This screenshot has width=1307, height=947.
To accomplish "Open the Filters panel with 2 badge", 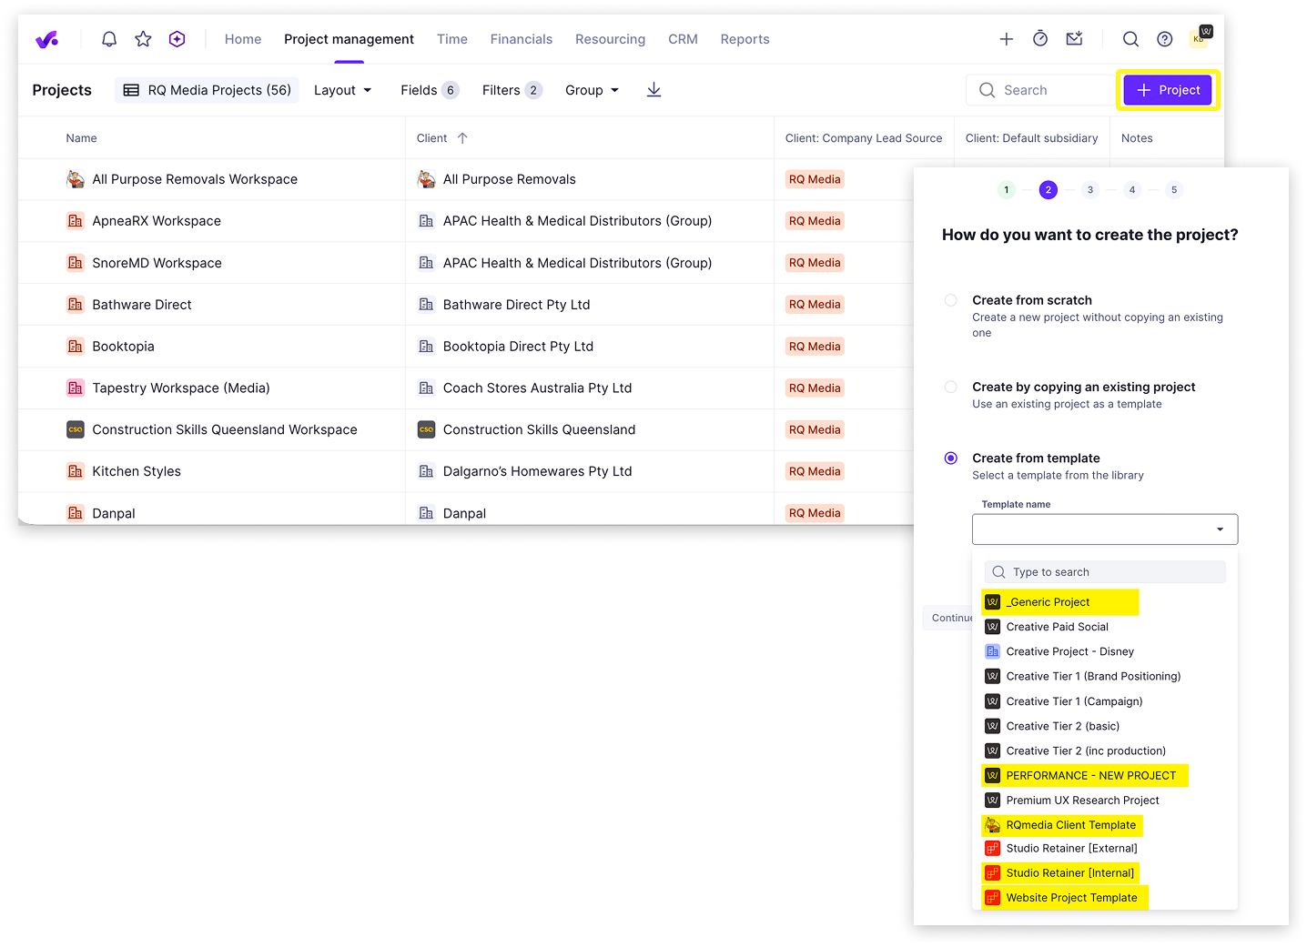I will point(512,90).
